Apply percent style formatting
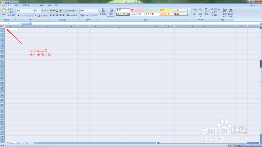Image resolution: width=262 pixels, height=147 pixels. [87, 15]
